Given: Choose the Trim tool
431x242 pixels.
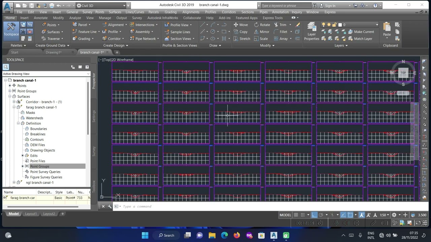Looking at the screenshot, I should (280, 25).
